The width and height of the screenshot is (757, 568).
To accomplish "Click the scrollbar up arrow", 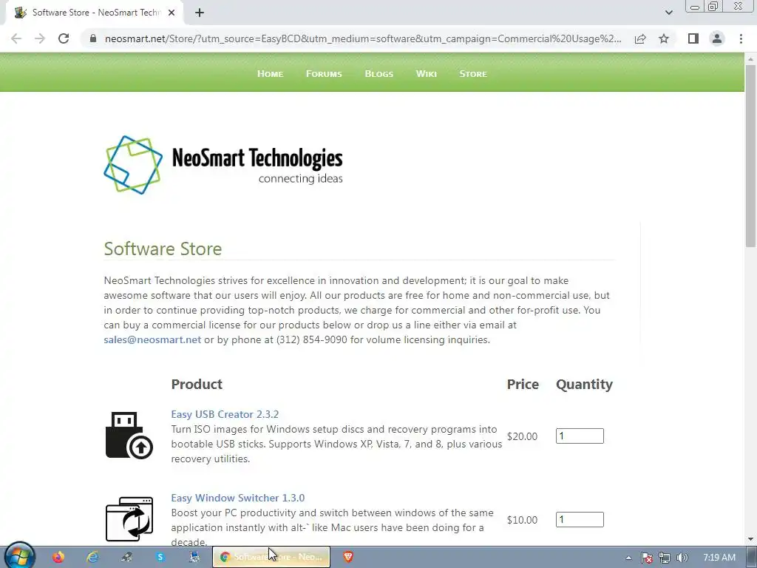I will point(750,59).
